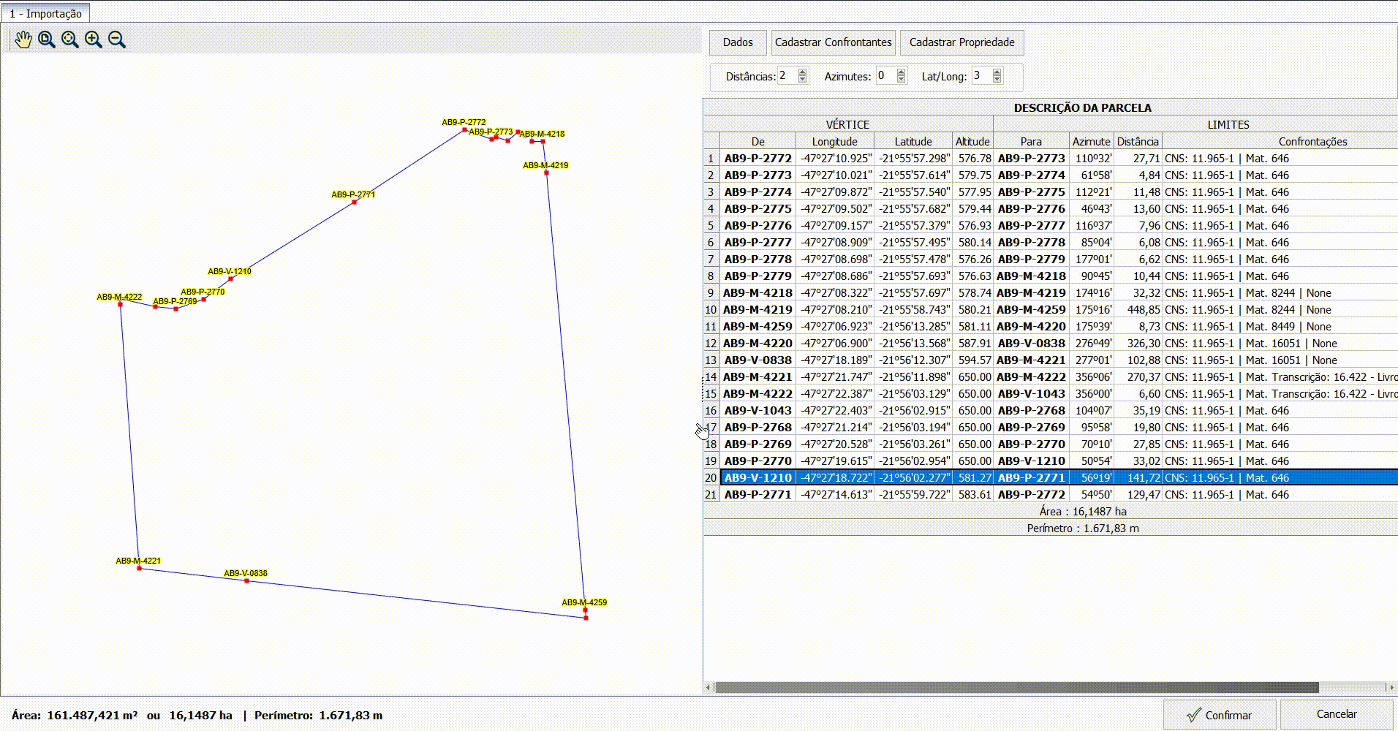
Task: Decrease the Lat/Long decimal value
Action: click(x=997, y=80)
